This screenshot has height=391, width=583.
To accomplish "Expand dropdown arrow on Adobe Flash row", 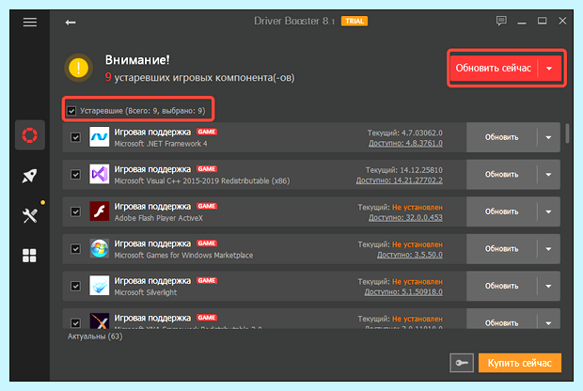I will point(548,211).
